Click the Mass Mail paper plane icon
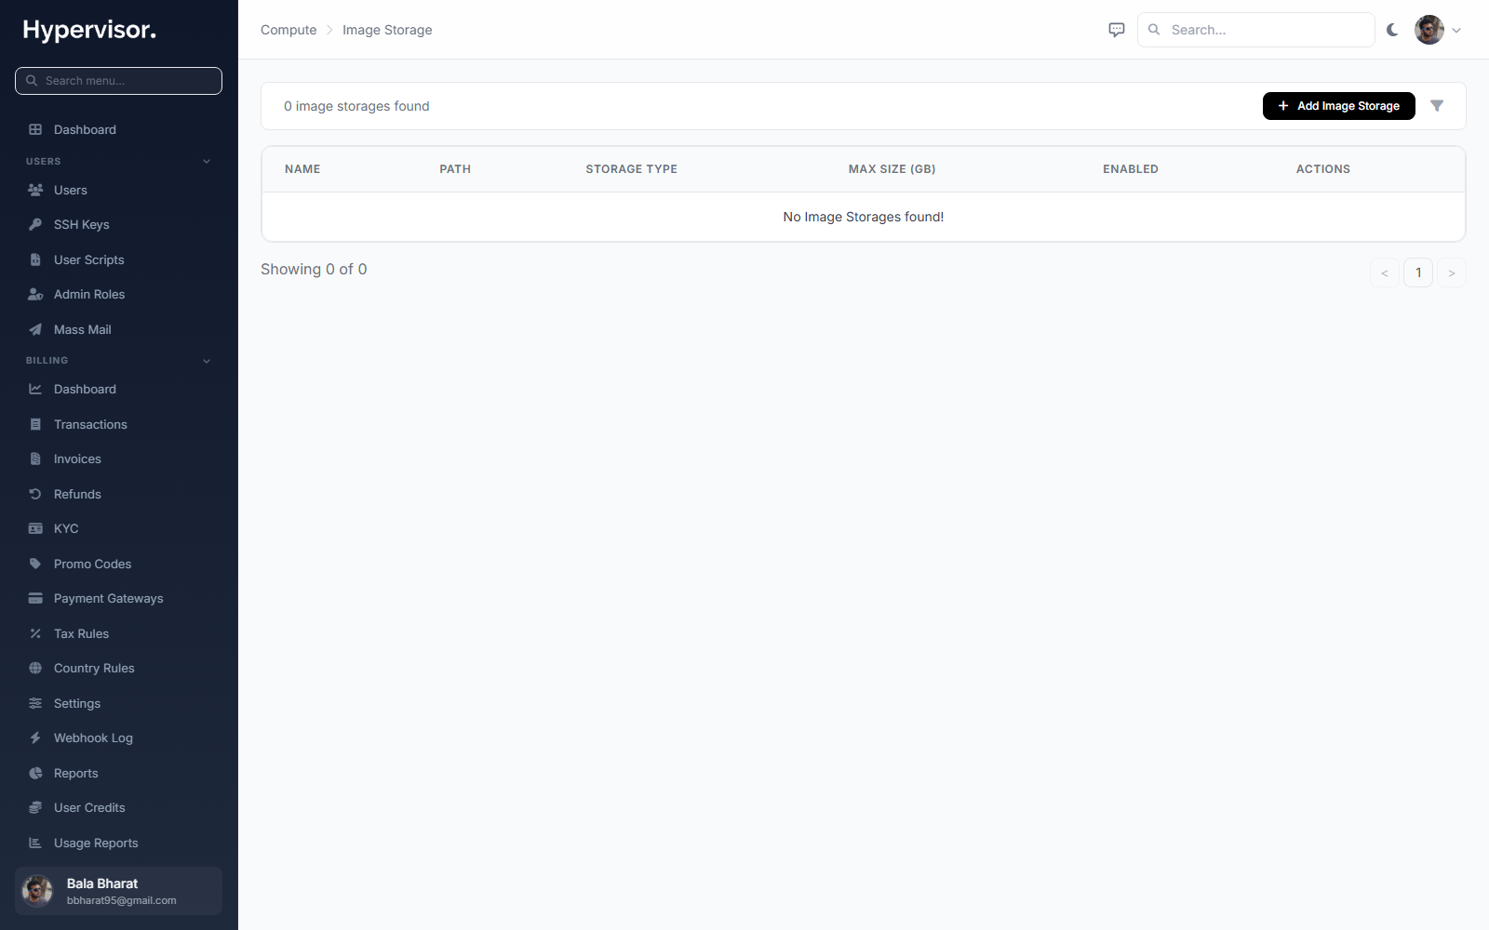This screenshot has height=930, width=1489. click(x=35, y=329)
